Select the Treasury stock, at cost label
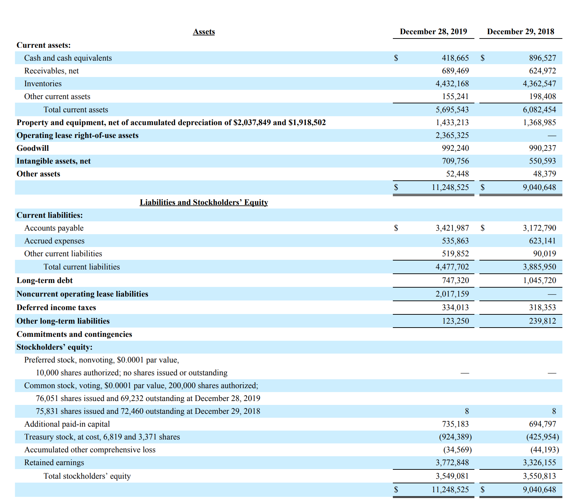The width and height of the screenshot is (572, 504). (x=102, y=437)
